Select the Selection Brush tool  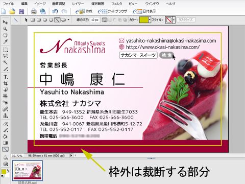click(5, 69)
